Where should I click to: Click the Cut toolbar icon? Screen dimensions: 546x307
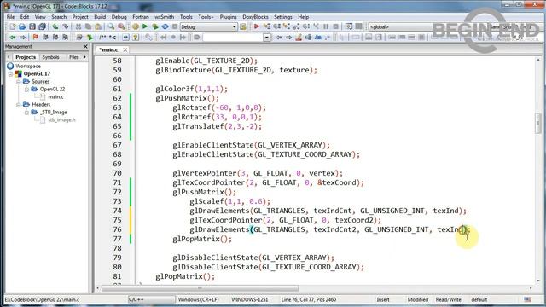pyautogui.click(x=78, y=26)
